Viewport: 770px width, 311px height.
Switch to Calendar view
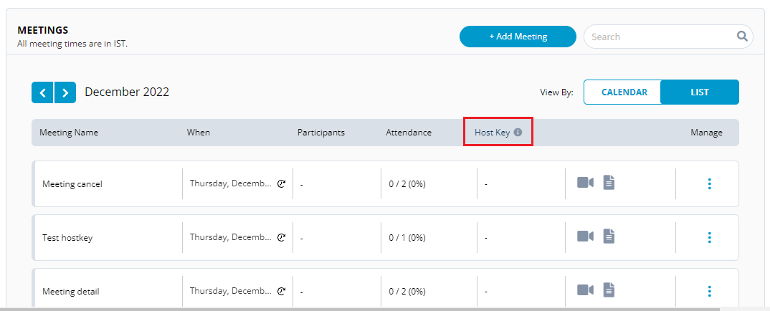(x=624, y=92)
